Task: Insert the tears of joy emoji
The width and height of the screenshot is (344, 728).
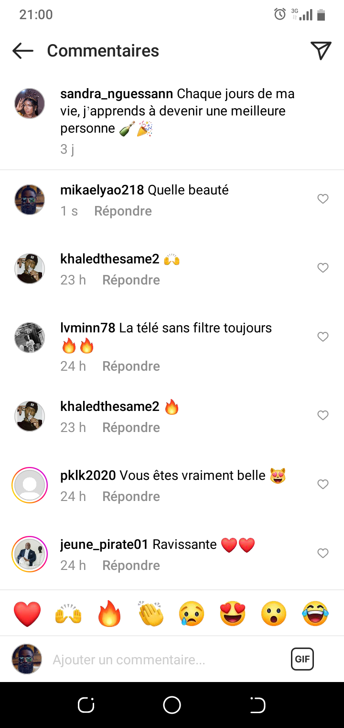Action: tap(315, 614)
